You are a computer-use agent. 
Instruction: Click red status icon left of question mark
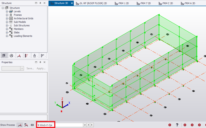click(170, 125)
